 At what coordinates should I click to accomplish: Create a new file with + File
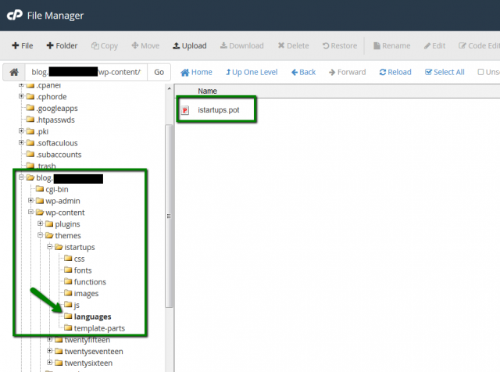(x=23, y=45)
